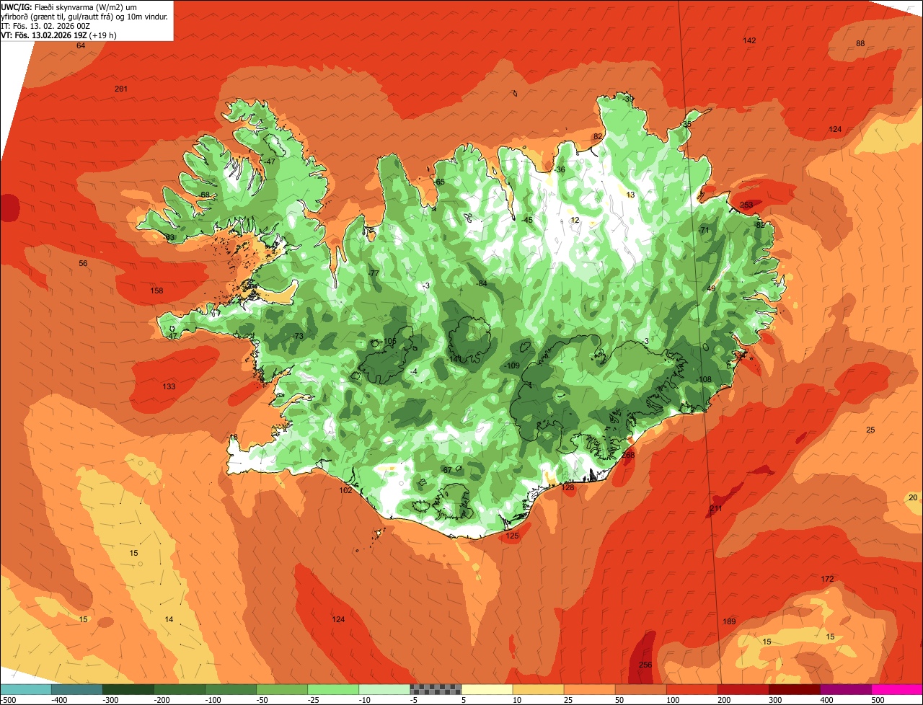This screenshot has width=923, height=705.
Task: Click the map value "125" on the south coast
Action: pos(513,536)
